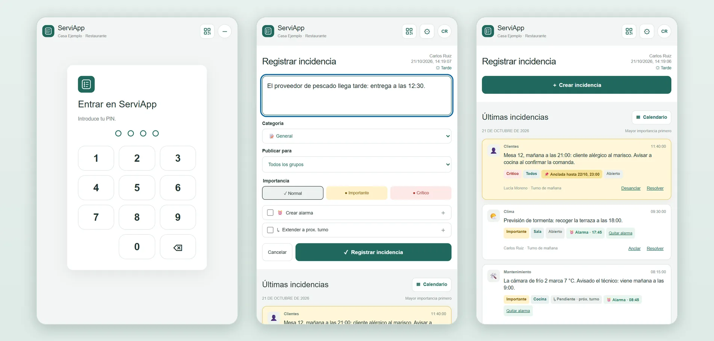The image size is (714, 341).
Task: Click Anclar on the storm incident
Action: tap(634, 248)
